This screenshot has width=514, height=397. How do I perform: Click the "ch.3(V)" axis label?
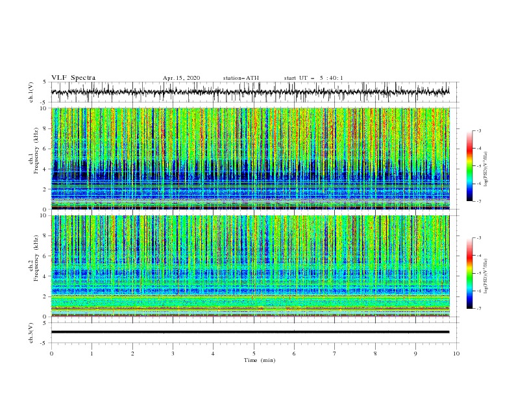(x=31, y=333)
